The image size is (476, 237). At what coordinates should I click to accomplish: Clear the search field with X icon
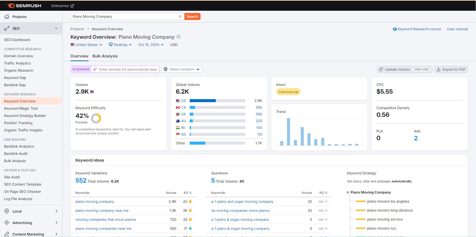coord(180,16)
